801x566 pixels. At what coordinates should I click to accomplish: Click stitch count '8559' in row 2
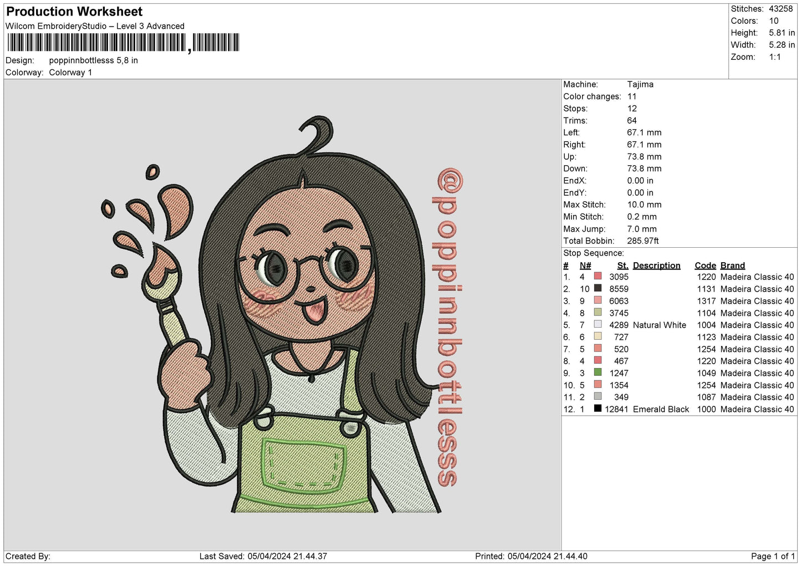[x=619, y=289]
